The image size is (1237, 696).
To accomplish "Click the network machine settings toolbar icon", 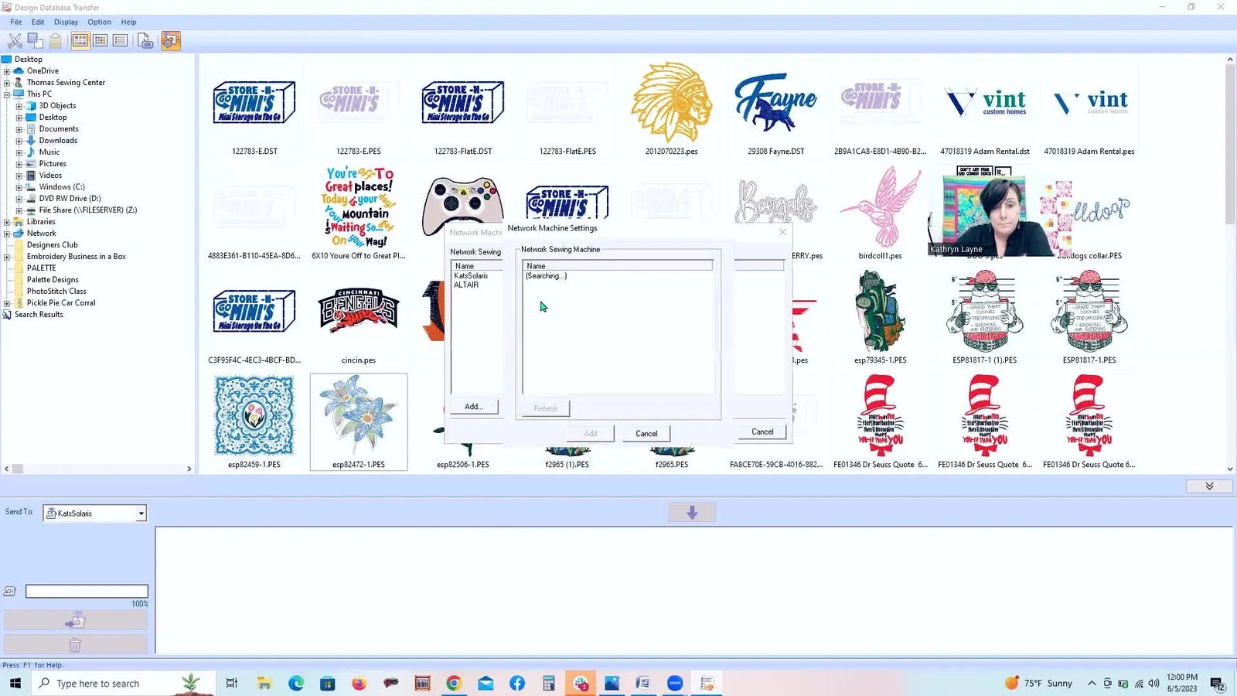I will click(171, 41).
